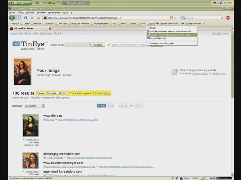Click the RSS feed icon in address bar
Viewport: 241px width, 180px height.
(171, 18)
